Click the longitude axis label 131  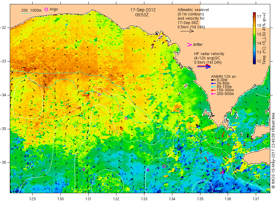click(88, 199)
